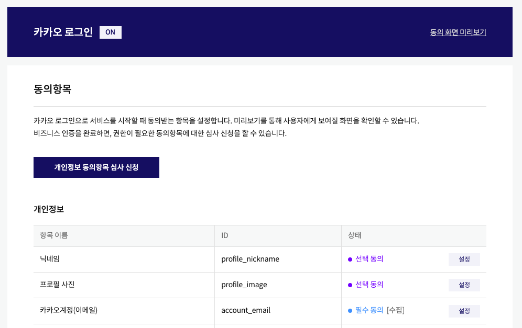Toggle the Kakao Login ON badge
The height and width of the screenshot is (328, 522).
tap(111, 32)
